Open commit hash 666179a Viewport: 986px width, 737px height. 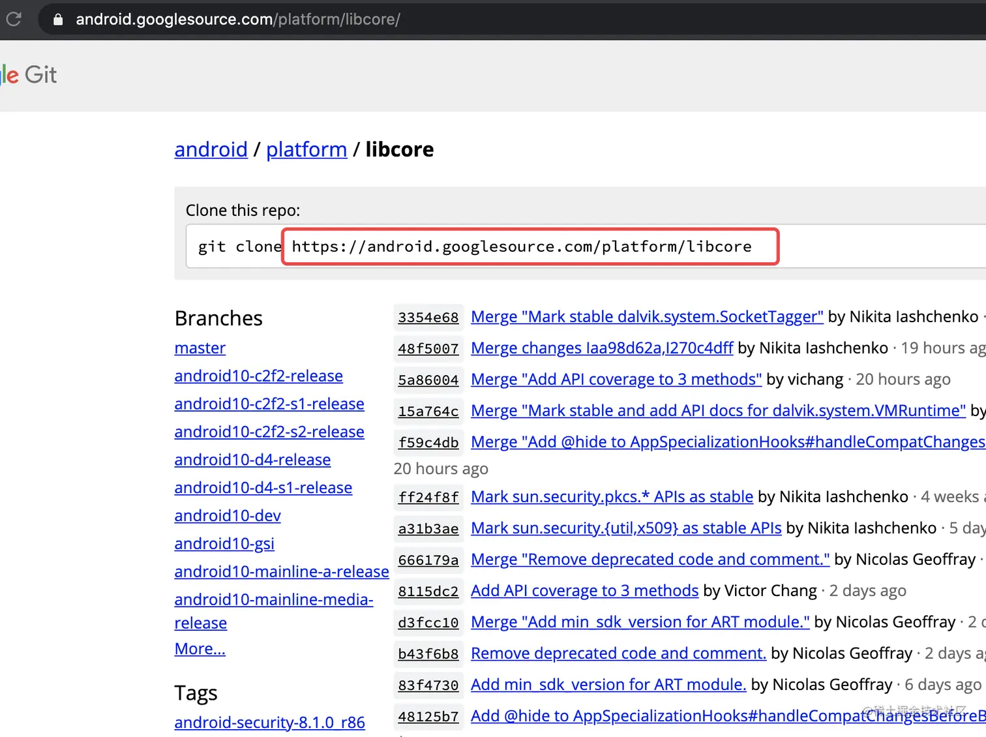(x=428, y=560)
